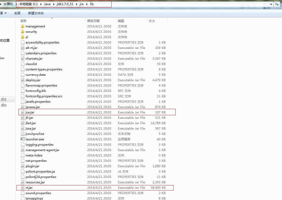Open the zi folder icon
Image resolution: width=282 pixels, height=200 pixels.
click(x=23, y=37)
